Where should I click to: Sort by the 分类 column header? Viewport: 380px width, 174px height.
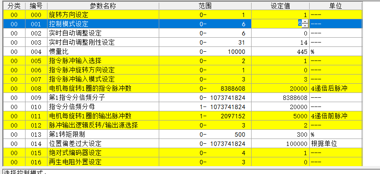pyautogui.click(x=14, y=6)
